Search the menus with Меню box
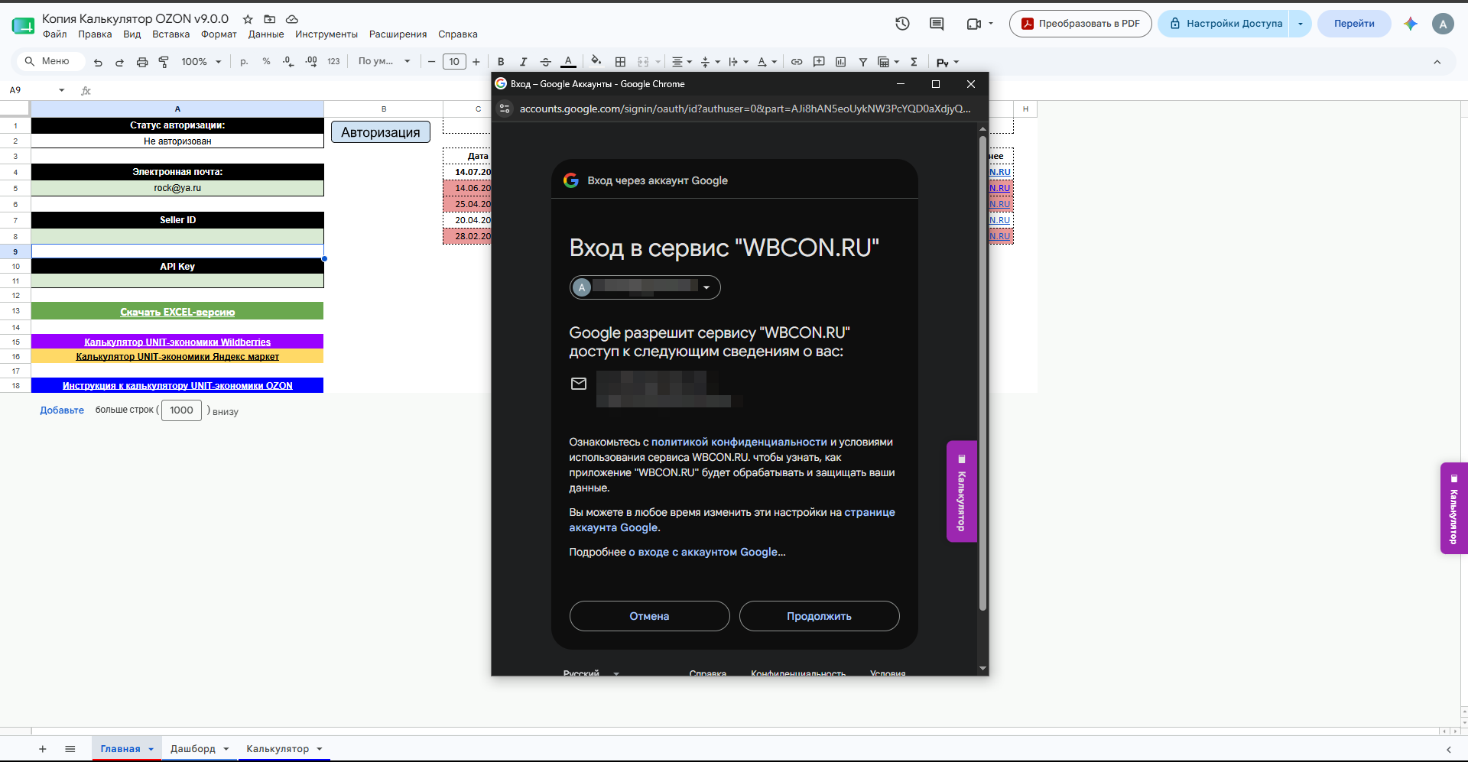The width and height of the screenshot is (1468, 762). tap(50, 61)
